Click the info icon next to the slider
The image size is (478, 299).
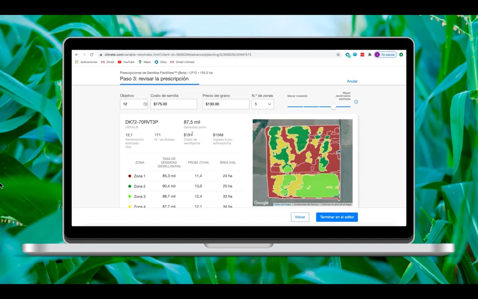click(356, 102)
